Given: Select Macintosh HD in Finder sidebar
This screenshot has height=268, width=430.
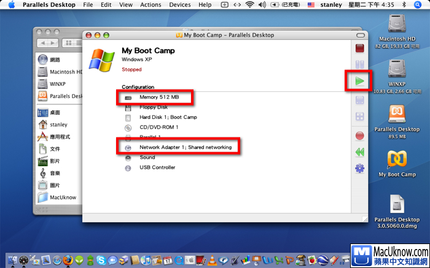Looking at the screenshot, I should pyautogui.click(x=66, y=72).
